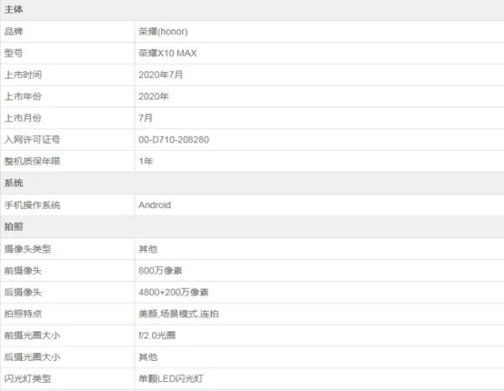Select the 单颗LED闪光灯 value

pos(171,378)
